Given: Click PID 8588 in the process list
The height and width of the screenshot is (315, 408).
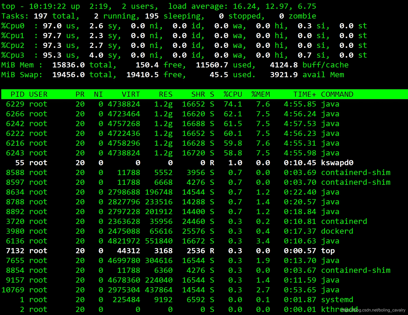Looking at the screenshot, I should tap(15, 173).
